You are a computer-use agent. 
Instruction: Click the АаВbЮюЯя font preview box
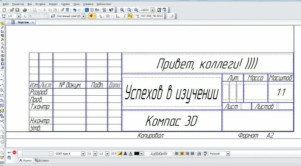(158, 154)
